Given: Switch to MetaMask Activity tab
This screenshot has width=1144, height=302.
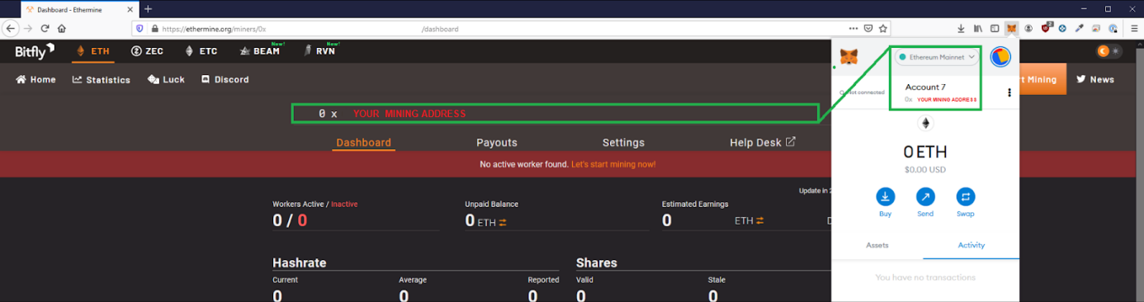Looking at the screenshot, I should [971, 246].
